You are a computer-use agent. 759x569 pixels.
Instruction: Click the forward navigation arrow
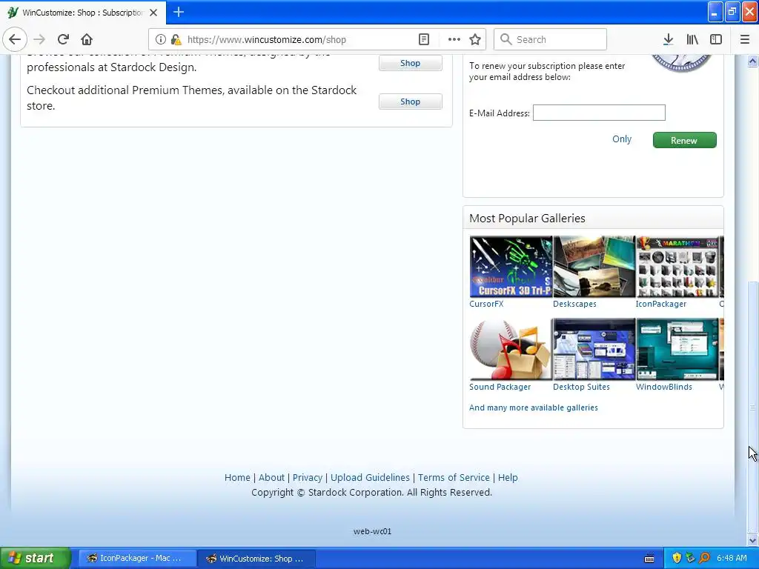(x=39, y=39)
